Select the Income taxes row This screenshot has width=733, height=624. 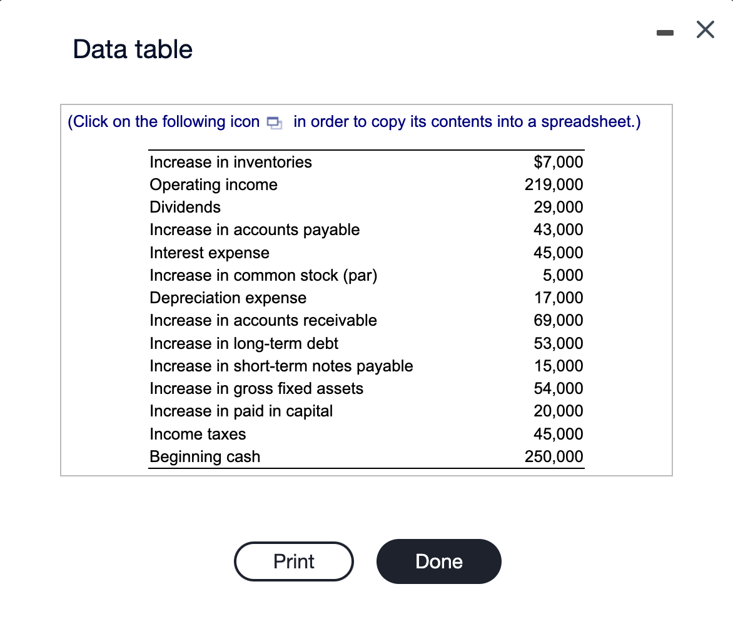198,434
